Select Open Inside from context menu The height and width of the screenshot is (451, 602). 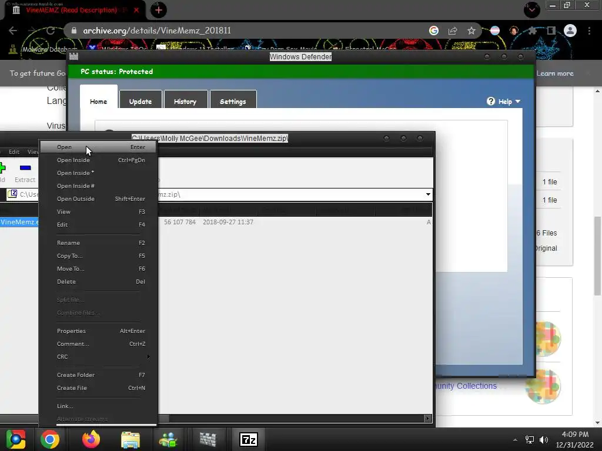98,160
